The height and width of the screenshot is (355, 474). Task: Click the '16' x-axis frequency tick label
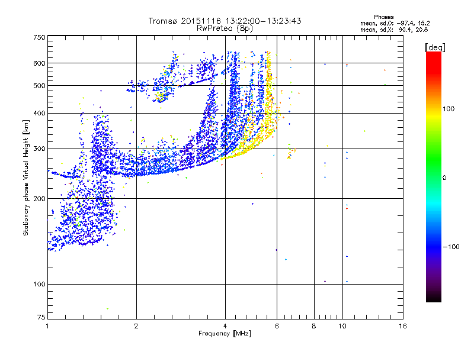(x=403, y=326)
